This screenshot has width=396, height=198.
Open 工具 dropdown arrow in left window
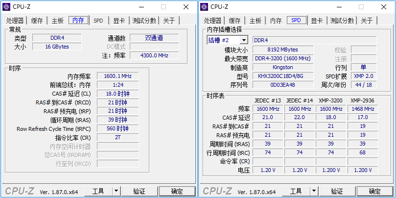116,191
